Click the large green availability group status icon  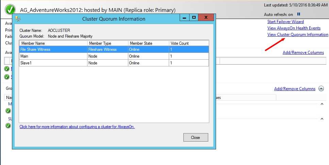pyautogui.click(x=10, y=9)
